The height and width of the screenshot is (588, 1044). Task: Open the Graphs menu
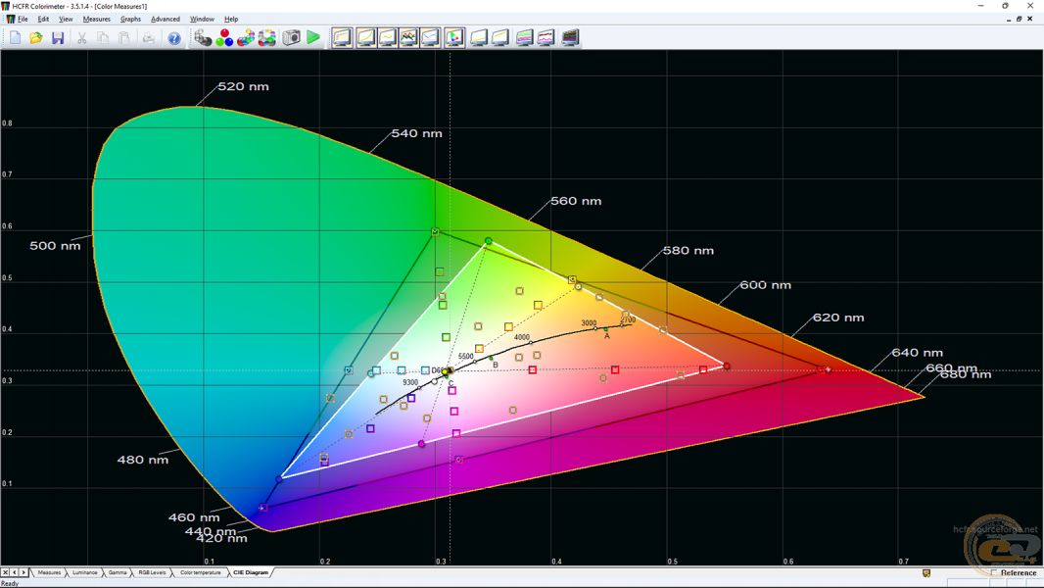point(130,20)
